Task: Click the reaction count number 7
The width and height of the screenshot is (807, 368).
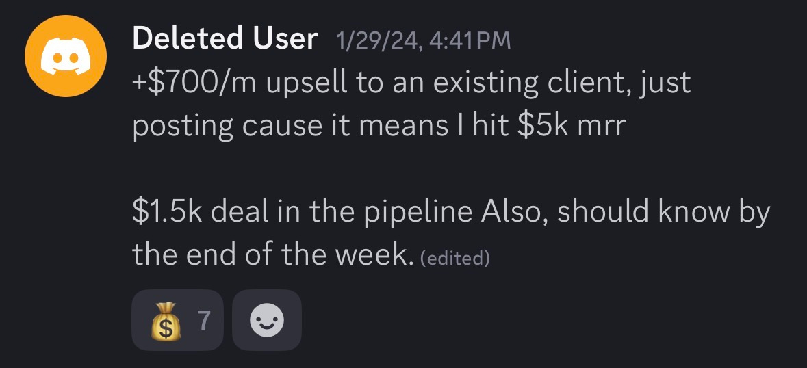Action: 203,320
